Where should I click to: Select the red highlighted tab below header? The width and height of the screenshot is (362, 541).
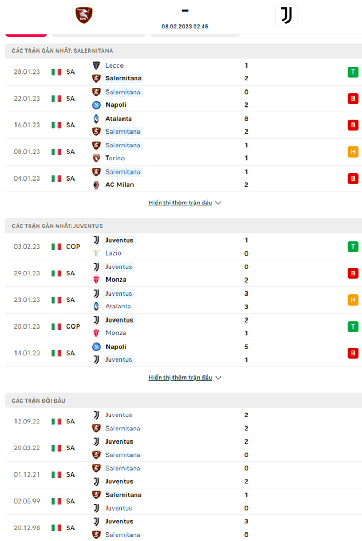coord(26,35)
